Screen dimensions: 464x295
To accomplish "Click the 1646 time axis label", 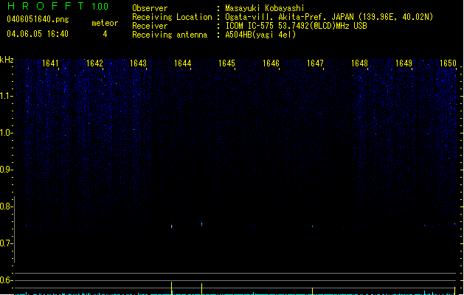I will pyautogui.click(x=271, y=63).
